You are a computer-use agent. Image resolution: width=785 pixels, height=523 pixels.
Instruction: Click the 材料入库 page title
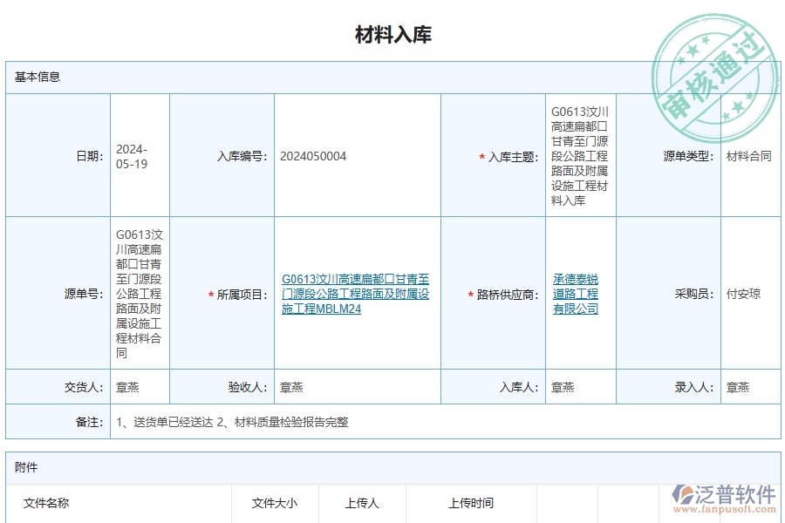point(392,34)
